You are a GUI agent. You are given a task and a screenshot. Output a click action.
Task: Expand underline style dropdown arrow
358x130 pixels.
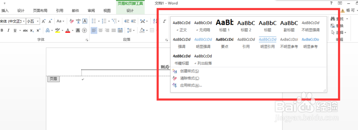tap(20, 30)
